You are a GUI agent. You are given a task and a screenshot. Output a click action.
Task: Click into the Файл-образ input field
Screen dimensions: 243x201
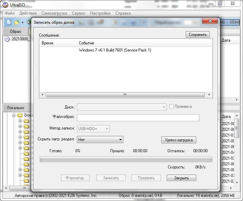click(x=138, y=118)
